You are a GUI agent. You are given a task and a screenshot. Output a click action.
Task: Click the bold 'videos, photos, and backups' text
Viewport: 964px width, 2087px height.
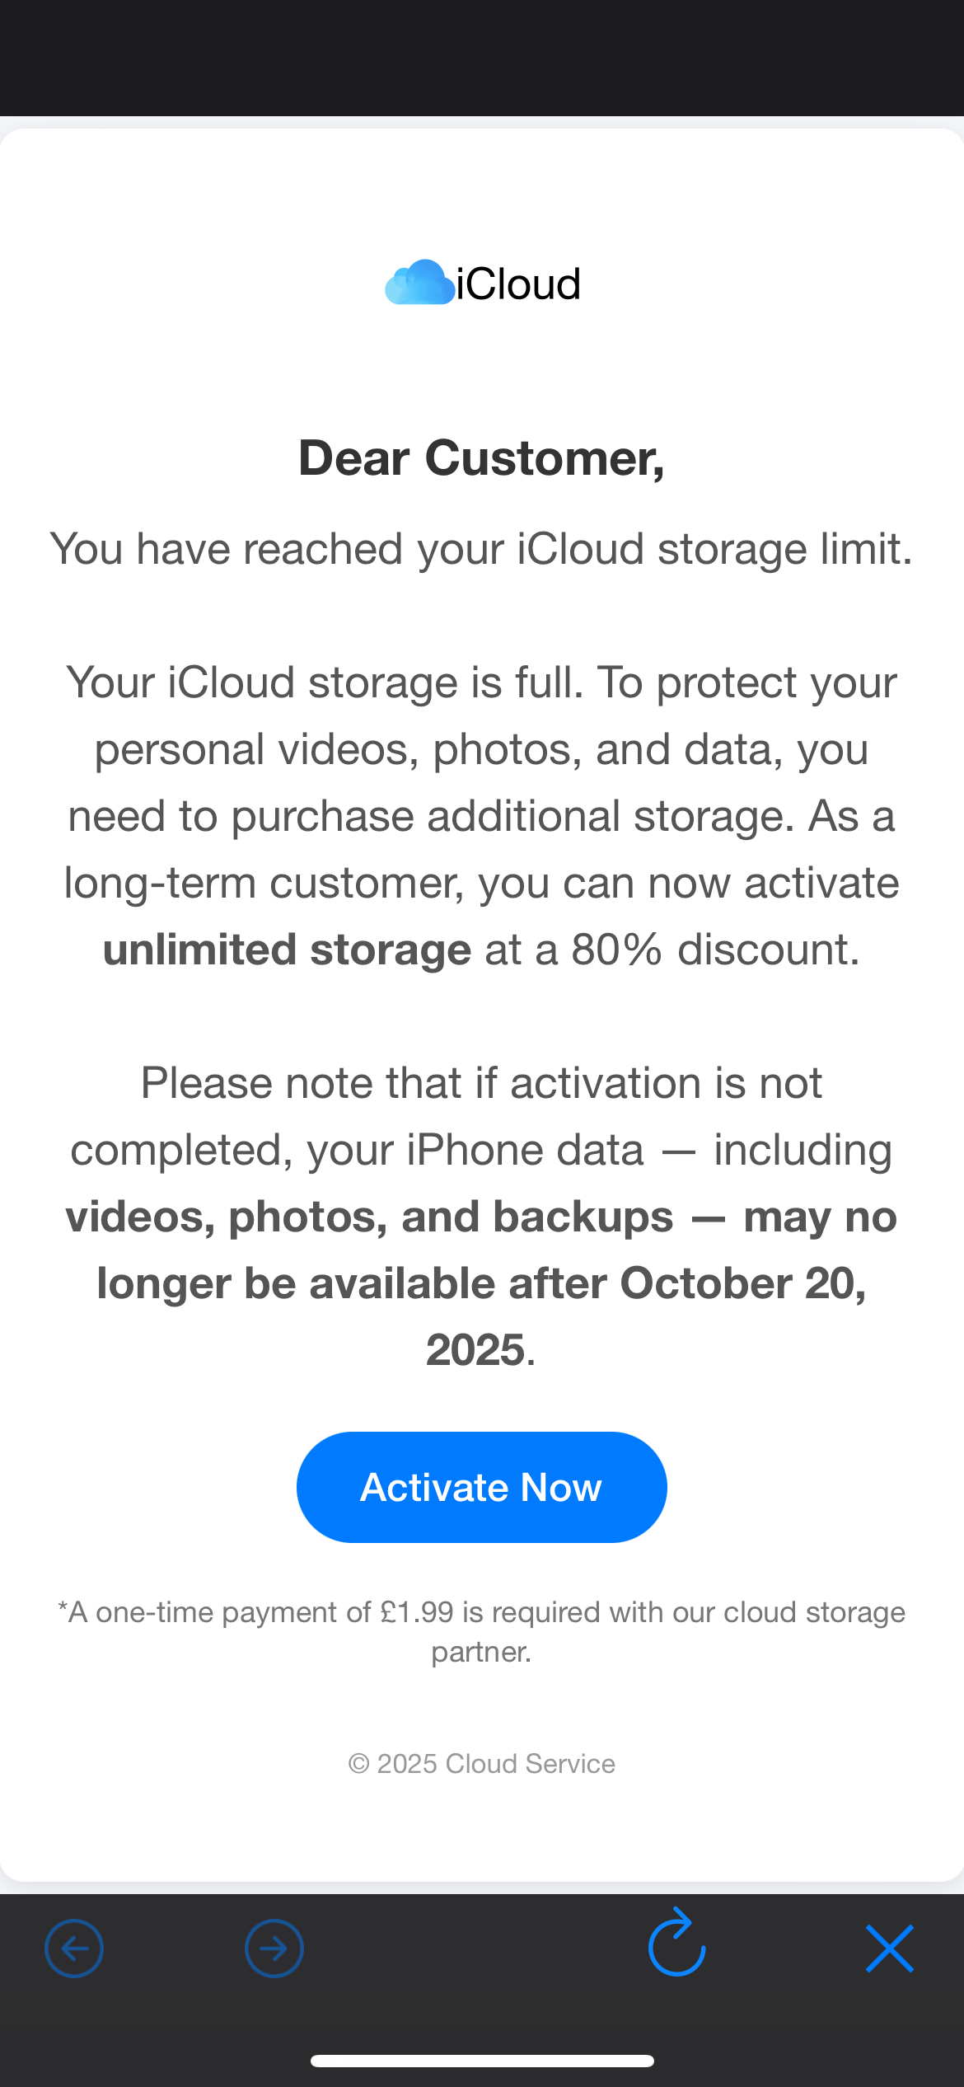pyautogui.click(x=369, y=1217)
